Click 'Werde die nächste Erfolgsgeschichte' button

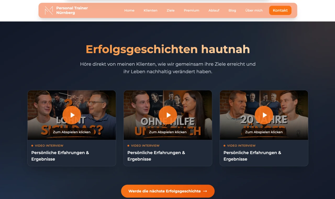pos(168,191)
